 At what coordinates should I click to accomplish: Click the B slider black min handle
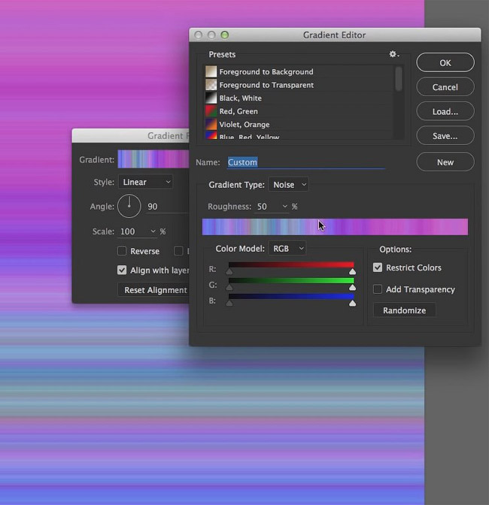pyautogui.click(x=229, y=303)
